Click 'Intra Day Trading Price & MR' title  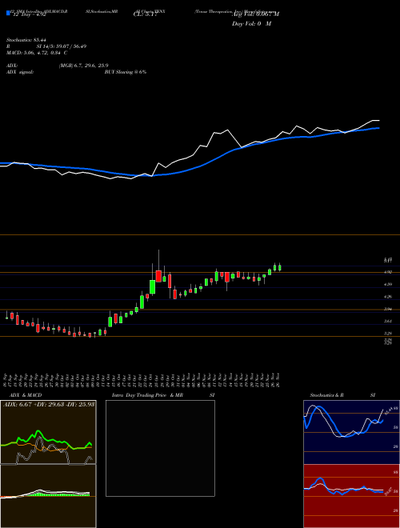pyautogui.click(x=147, y=395)
